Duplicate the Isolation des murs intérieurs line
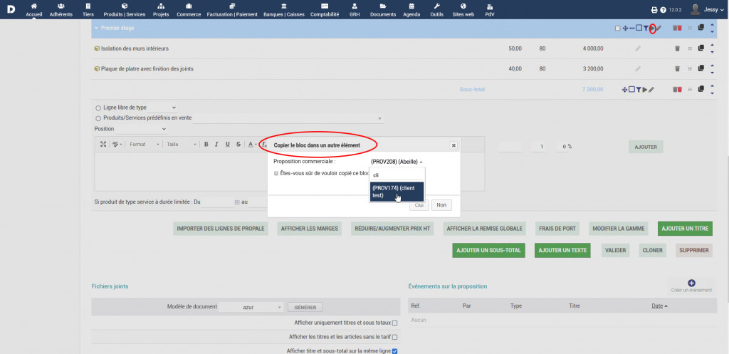The width and height of the screenshot is (729, 354). pos(701,48)
